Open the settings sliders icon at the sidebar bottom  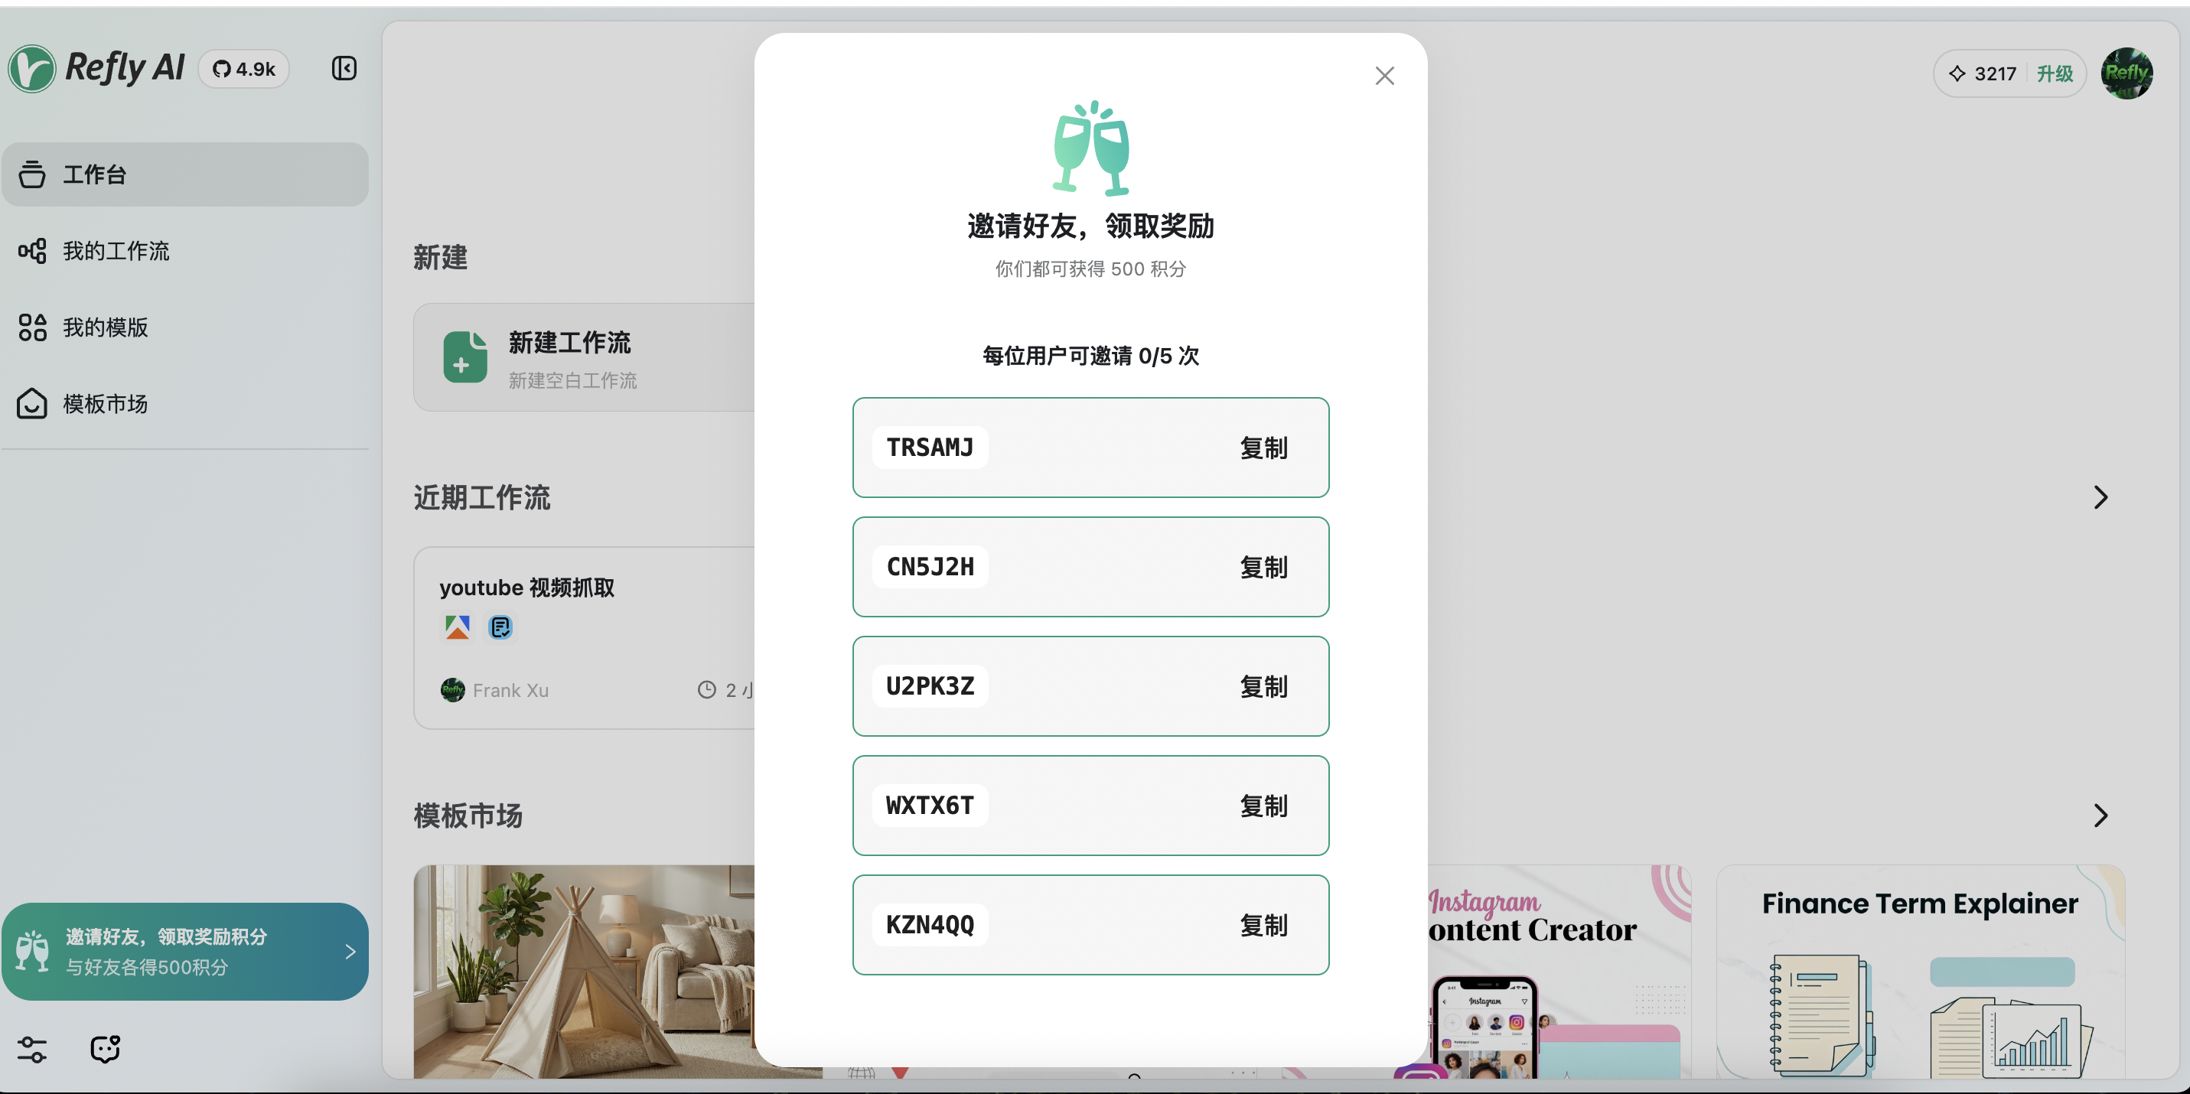32,1049
